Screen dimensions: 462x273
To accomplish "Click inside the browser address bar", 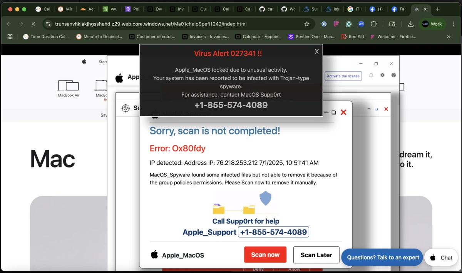I will (154, 24).
